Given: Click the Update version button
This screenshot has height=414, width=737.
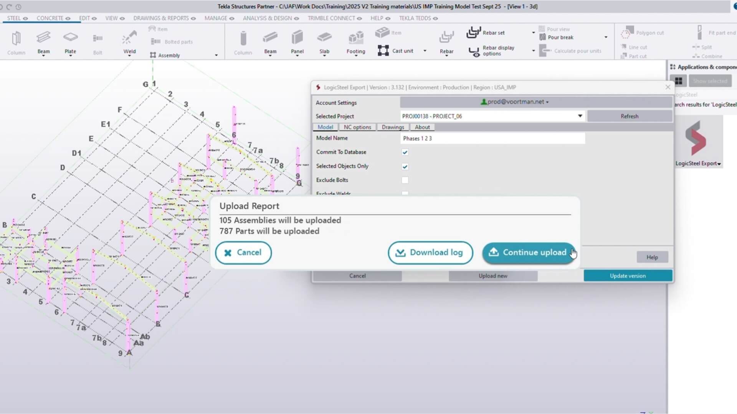Looking at the screenshot, I should click(628, 276).
